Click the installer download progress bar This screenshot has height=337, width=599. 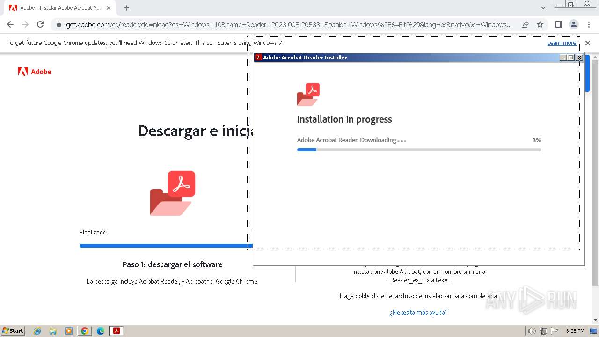419,150
